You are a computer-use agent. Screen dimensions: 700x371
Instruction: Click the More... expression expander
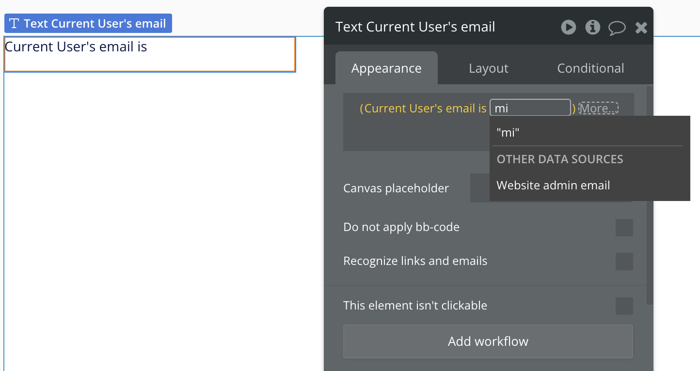(599, 108)
